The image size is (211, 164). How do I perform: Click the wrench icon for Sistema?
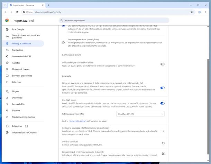[7, 111]
